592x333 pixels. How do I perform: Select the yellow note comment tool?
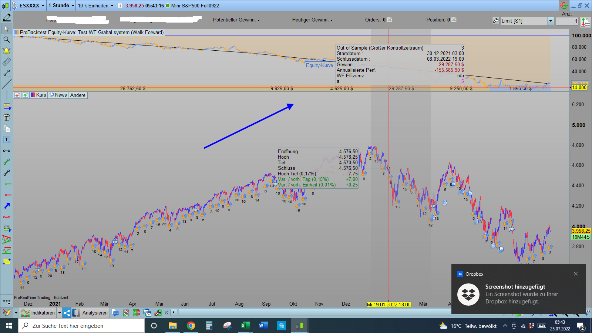(7, 262)
